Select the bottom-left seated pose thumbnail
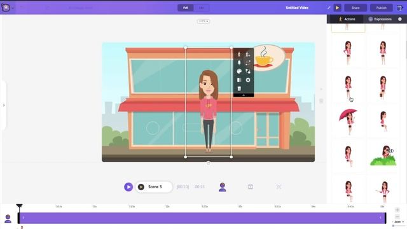 pos(348,191)
